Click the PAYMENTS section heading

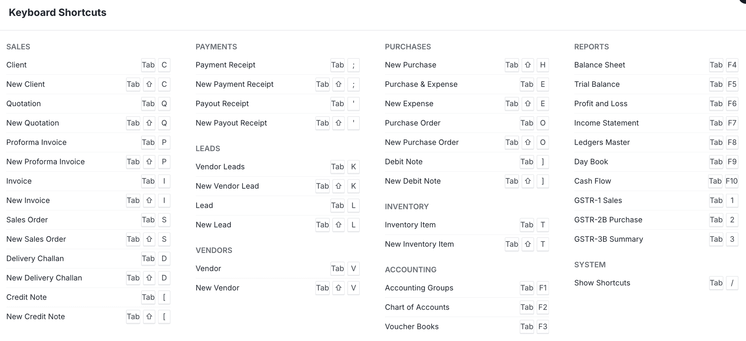pyautogui.click(x=216, y=47)
